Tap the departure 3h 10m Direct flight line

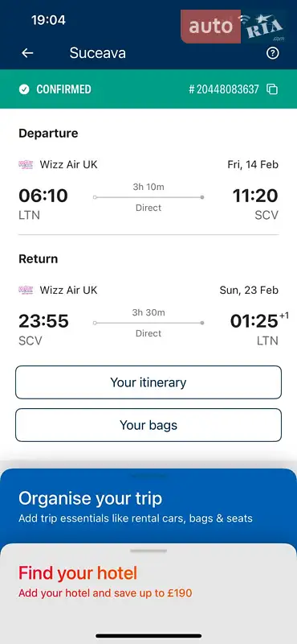[x=148, y=197]
